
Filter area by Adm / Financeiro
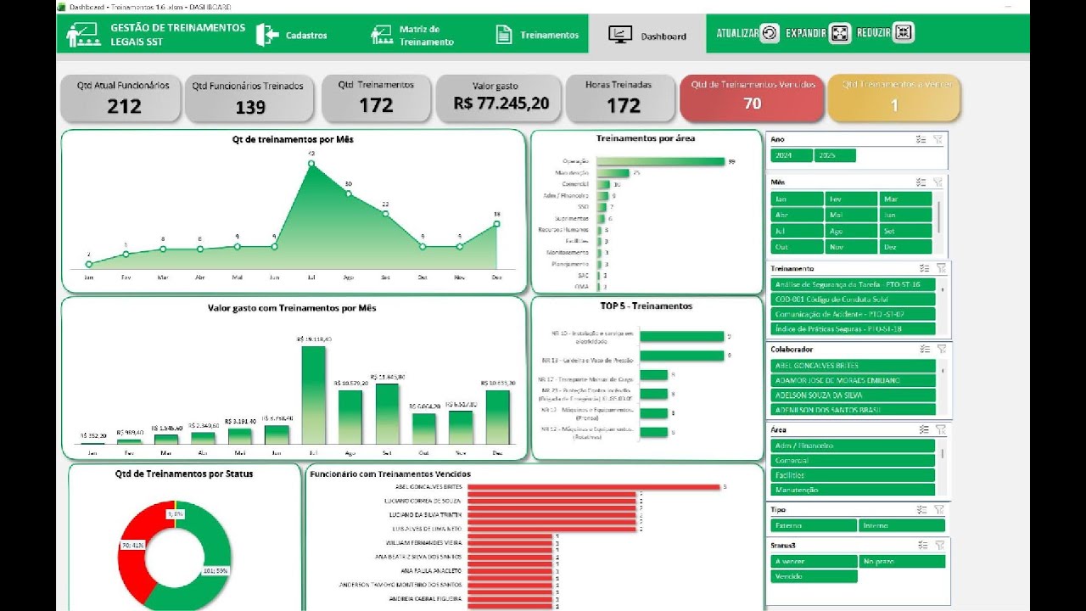(x=853, y=446)
